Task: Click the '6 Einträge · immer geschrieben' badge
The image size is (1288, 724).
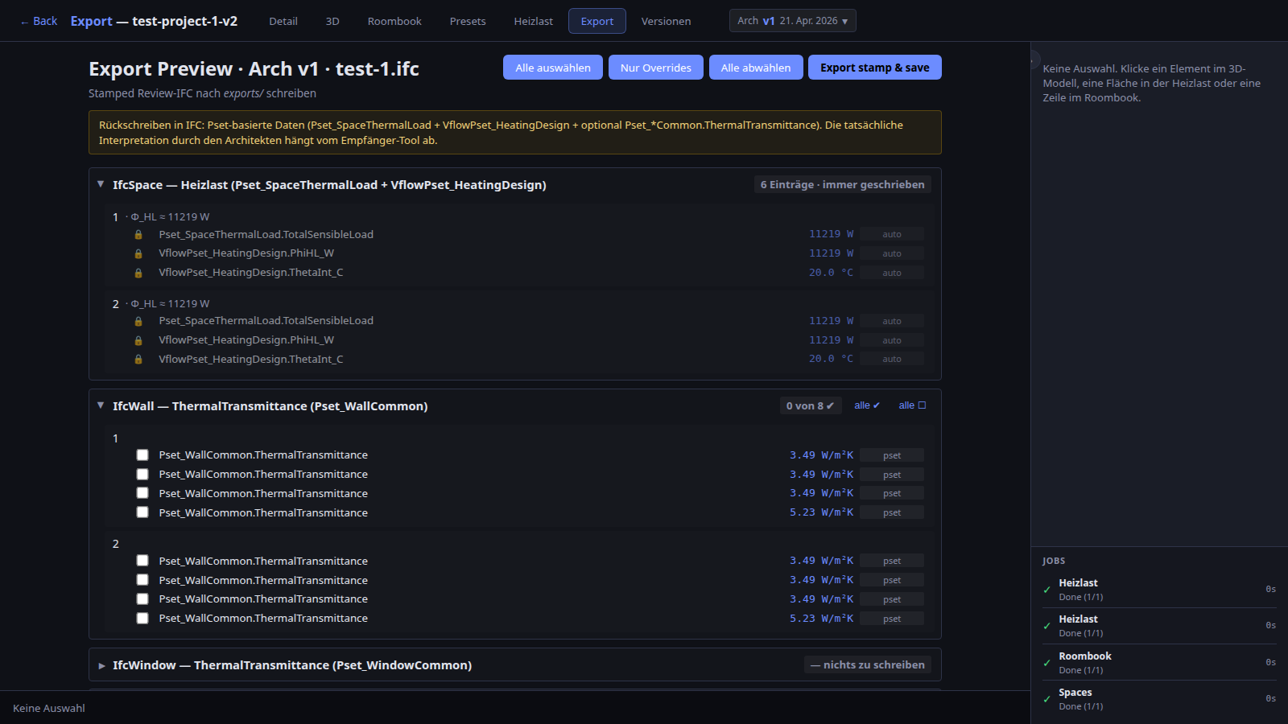Action: point(842,184)
